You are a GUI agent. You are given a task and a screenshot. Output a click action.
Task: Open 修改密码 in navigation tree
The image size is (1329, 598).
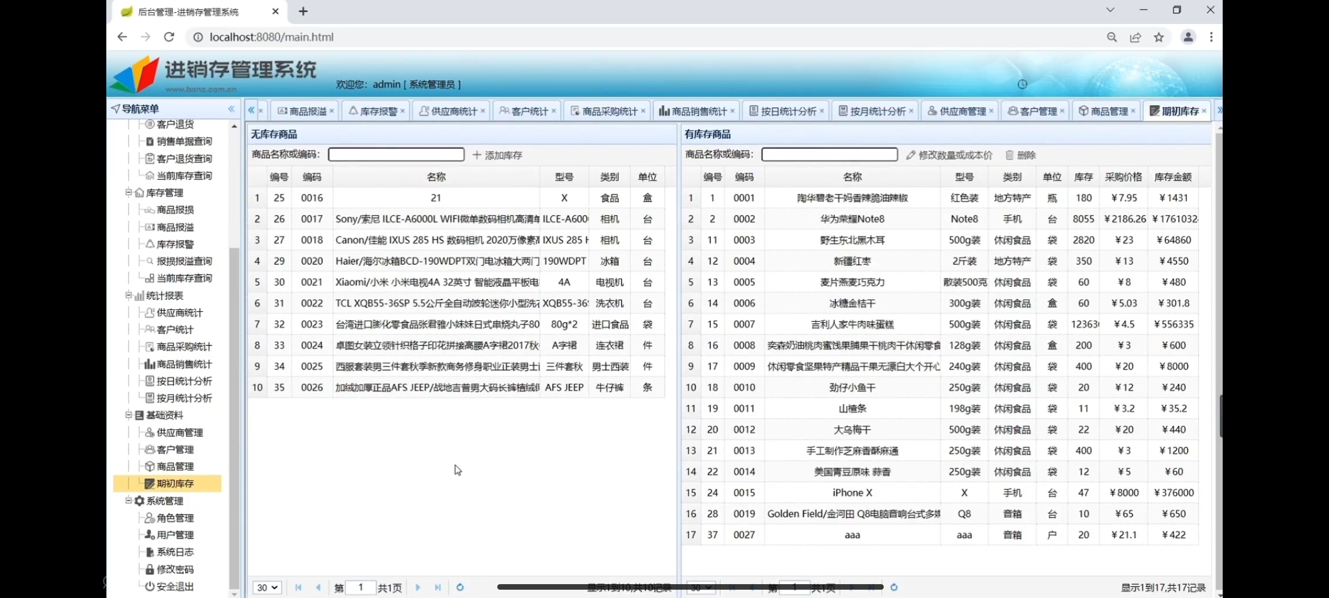(174, 569)
